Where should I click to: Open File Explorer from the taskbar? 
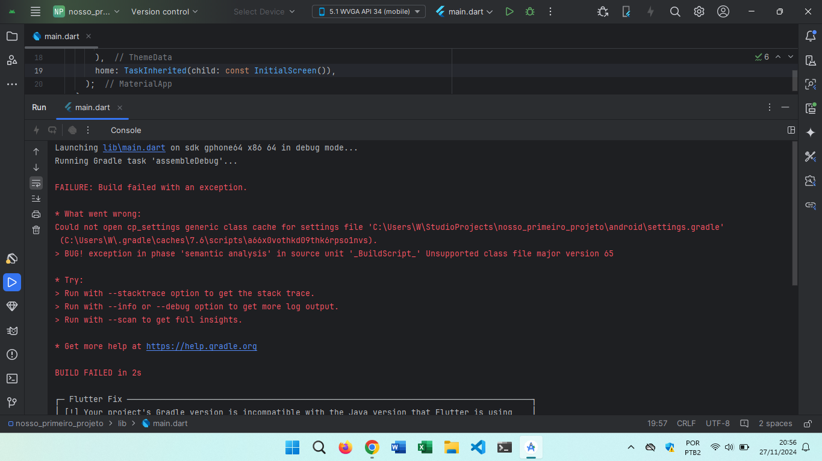click(452, 447)
